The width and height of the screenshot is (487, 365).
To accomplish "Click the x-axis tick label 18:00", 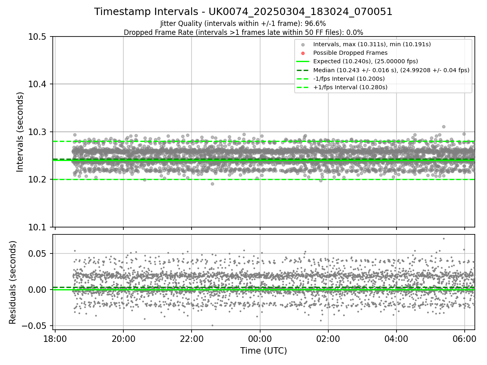I will pyautogui.click(x=55, y=338).
